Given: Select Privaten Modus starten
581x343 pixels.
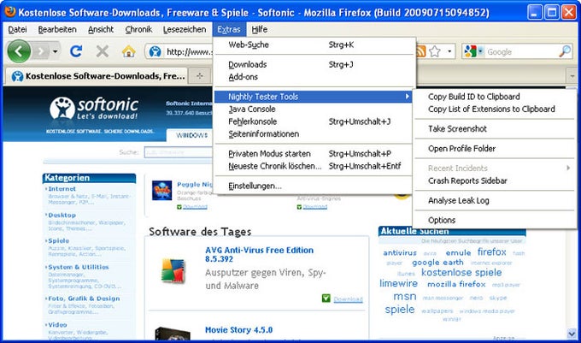Looking at the screenshot, I should click(x=314, y=153).
